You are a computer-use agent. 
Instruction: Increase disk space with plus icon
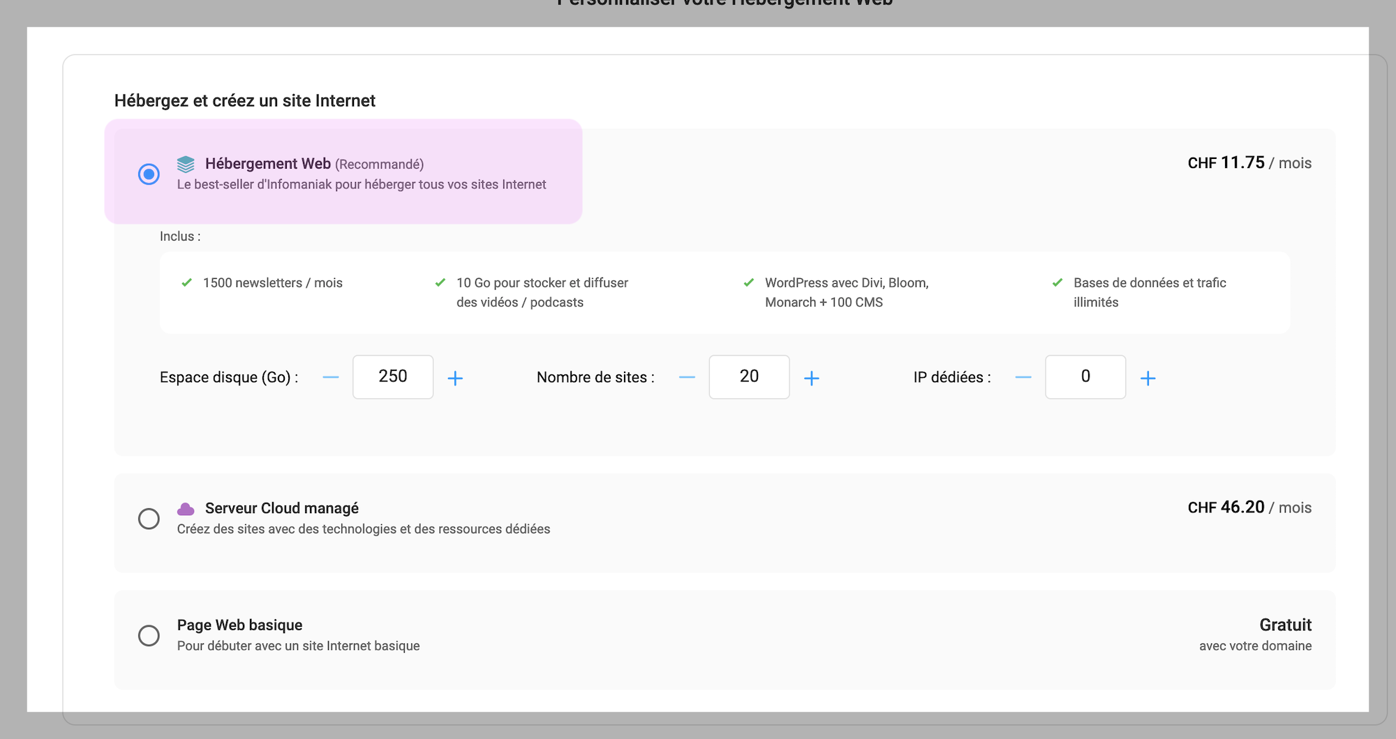(455, 378)
